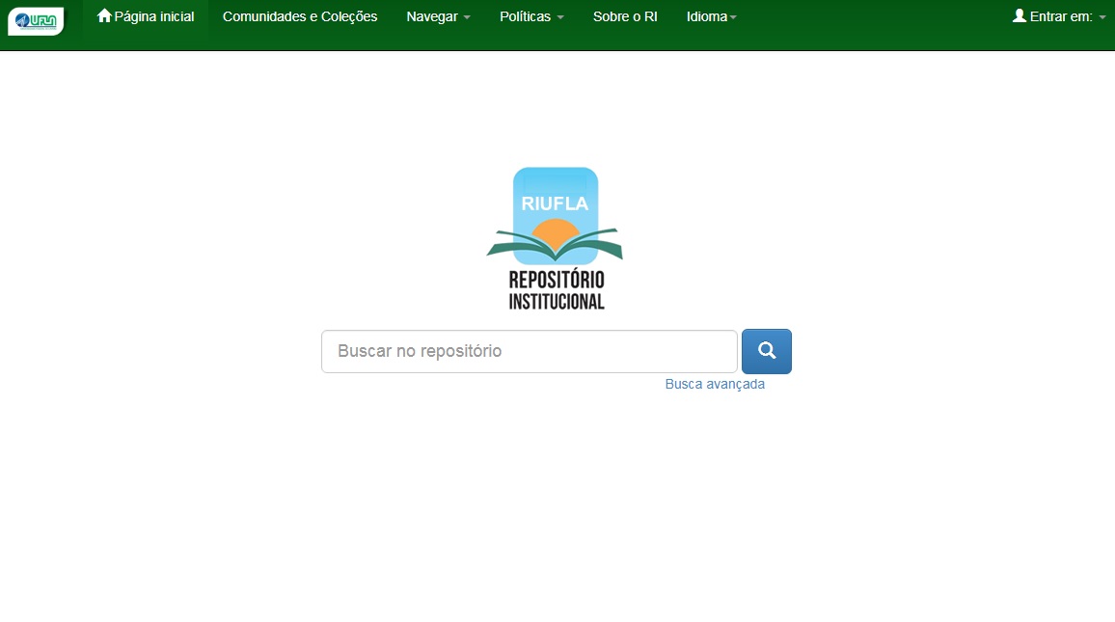Screen dimensions: 1115x622
Task: Go to Página inicial
Action: 153,16
